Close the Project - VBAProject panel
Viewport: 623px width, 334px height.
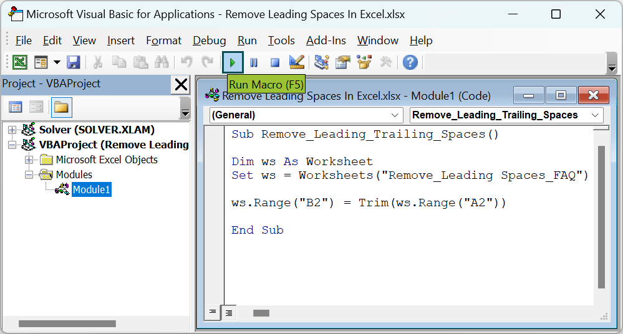(x=181, y=84)
